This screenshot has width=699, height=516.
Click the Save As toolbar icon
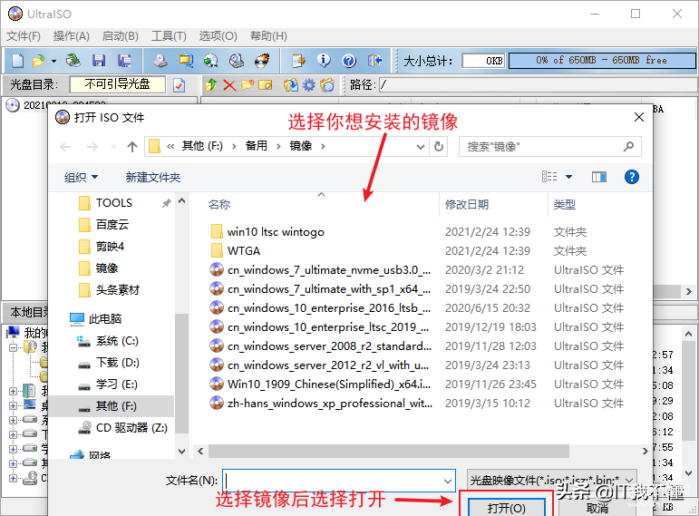(124, 60)
